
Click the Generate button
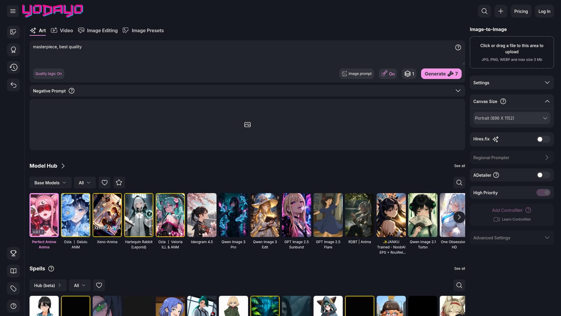click(x=441, y=74)
